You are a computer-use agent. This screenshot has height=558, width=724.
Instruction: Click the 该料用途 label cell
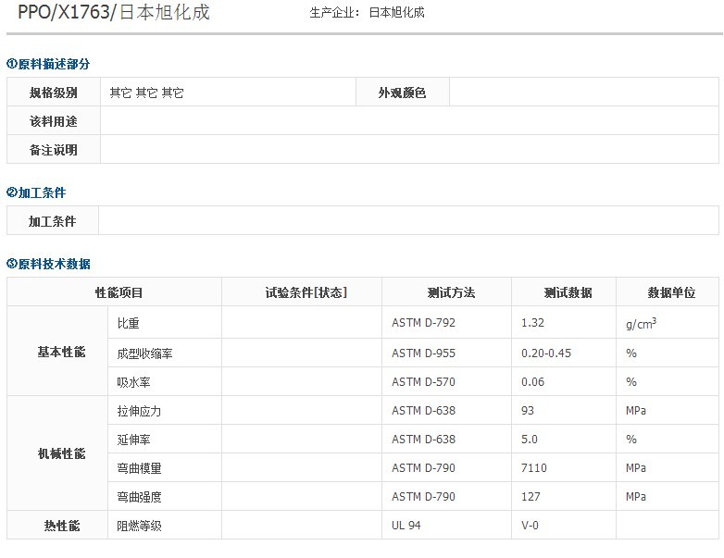coord(54,121)
